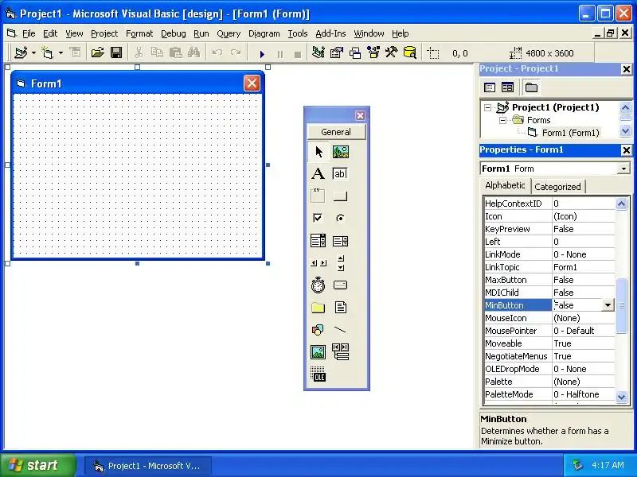Open Data View Window from toolbar
Viewport: 637px width, 477px height.
click(x=409, y=52)
